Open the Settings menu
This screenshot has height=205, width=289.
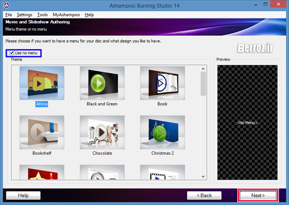[24, 15]
